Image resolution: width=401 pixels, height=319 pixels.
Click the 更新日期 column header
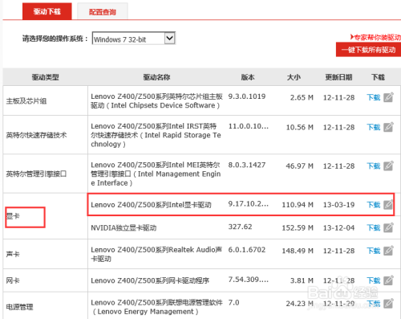click(338, 77)
